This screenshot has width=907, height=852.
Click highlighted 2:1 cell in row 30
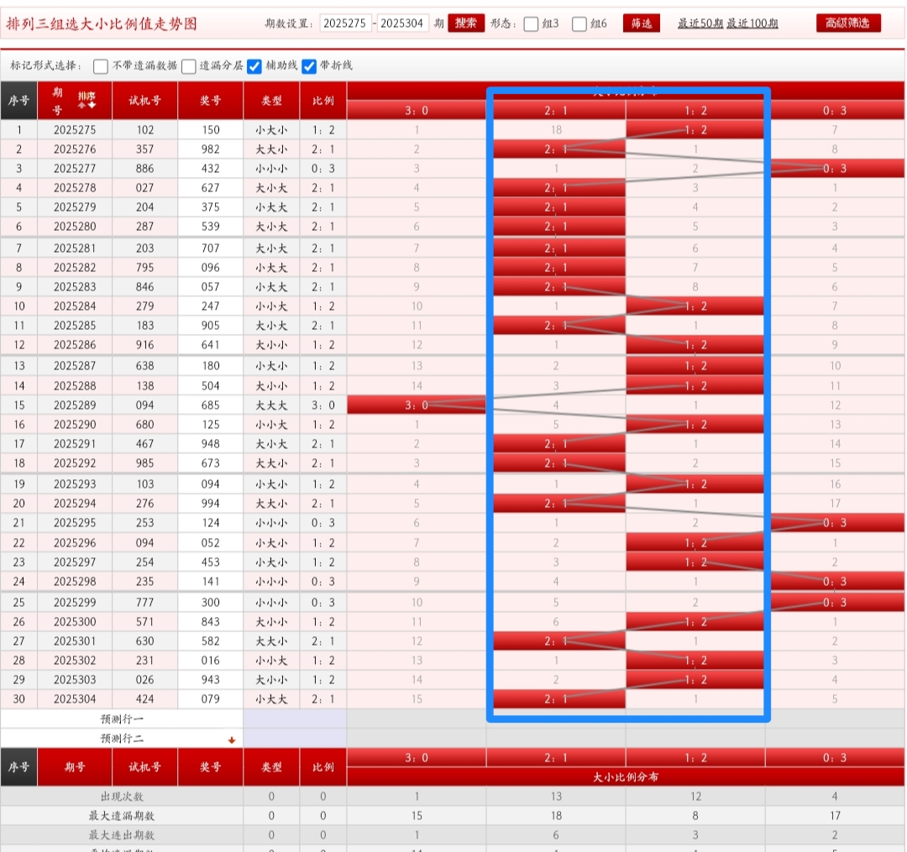click(x=556, y=699)
